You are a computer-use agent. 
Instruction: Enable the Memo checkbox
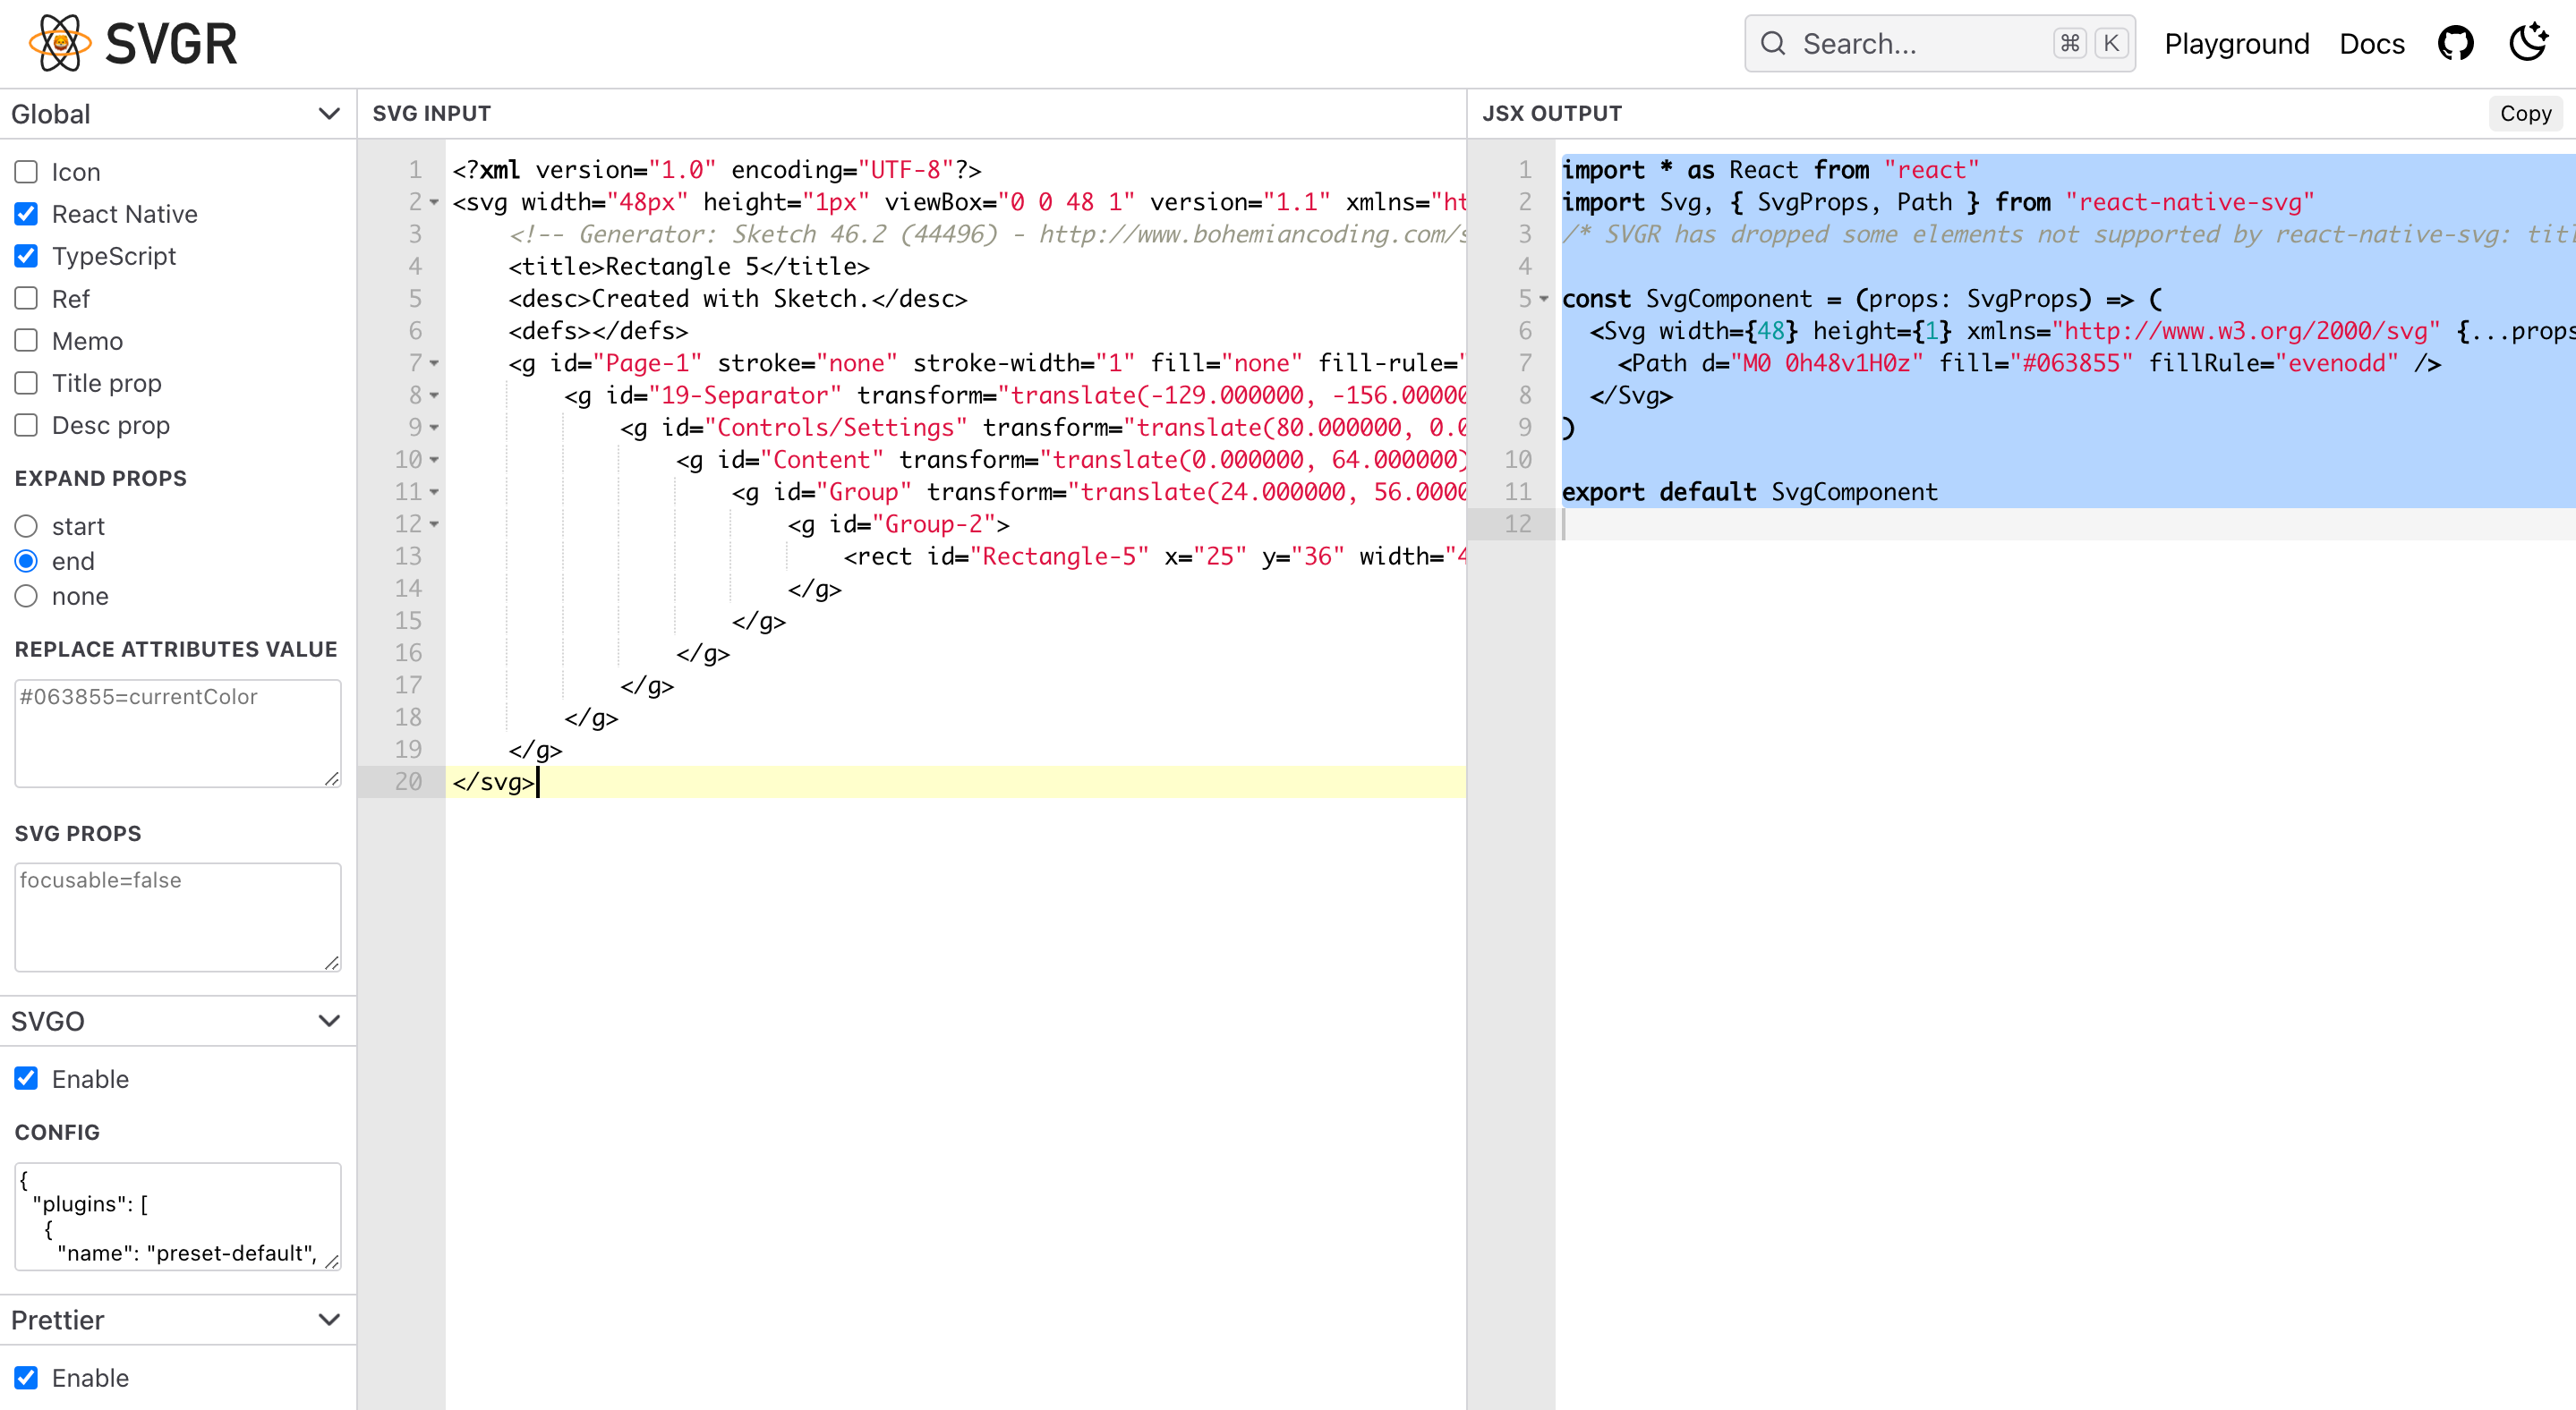click(x=27, y=341)
